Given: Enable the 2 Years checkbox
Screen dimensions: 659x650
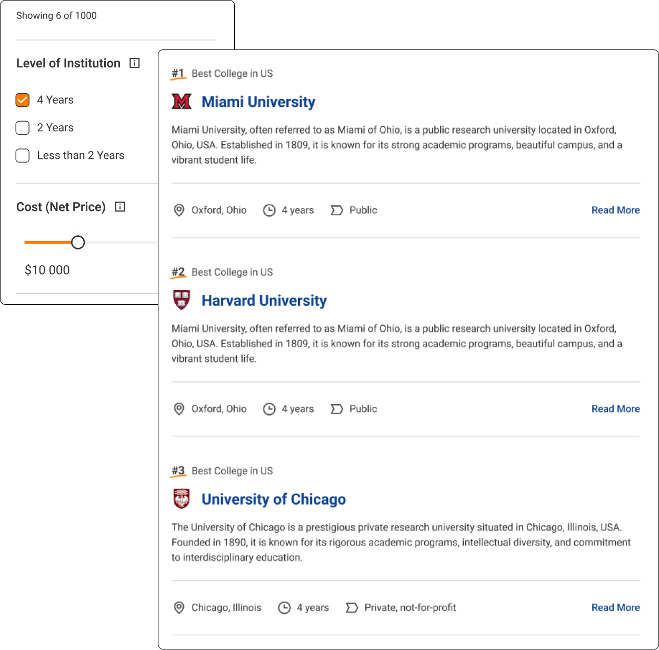Looking at the screenshot, I should tap(23, 128).
